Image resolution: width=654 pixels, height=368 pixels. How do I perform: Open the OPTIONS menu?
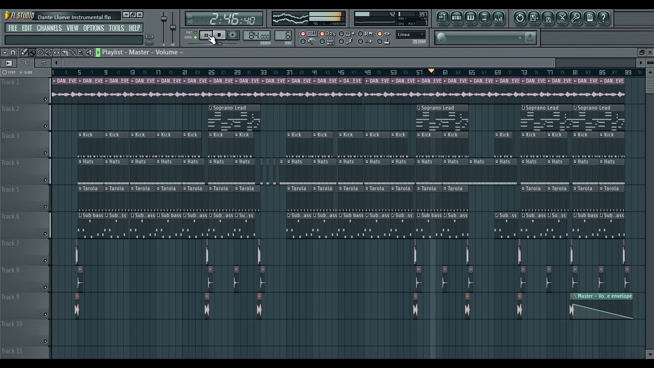tap(94, 28)
